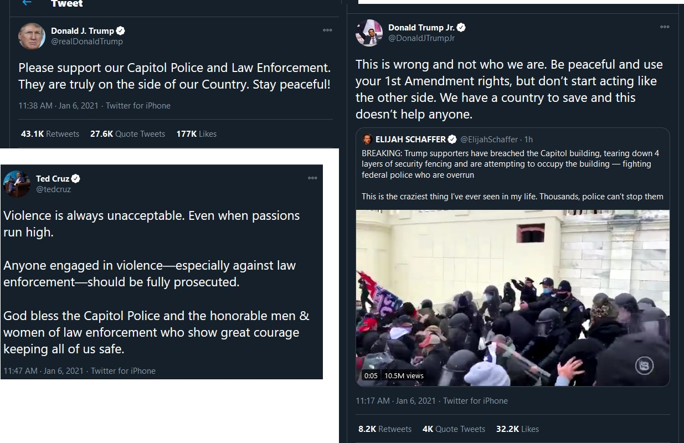Screen dimensions: 684x443
Task: Open the 27.6K Quote Tweets list
Action: click(x=127, y=134)
